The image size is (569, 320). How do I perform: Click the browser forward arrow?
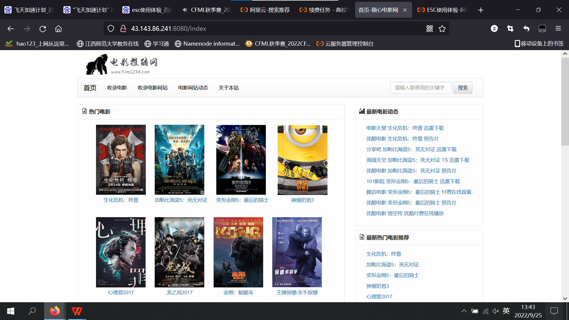tap(27, 29)
